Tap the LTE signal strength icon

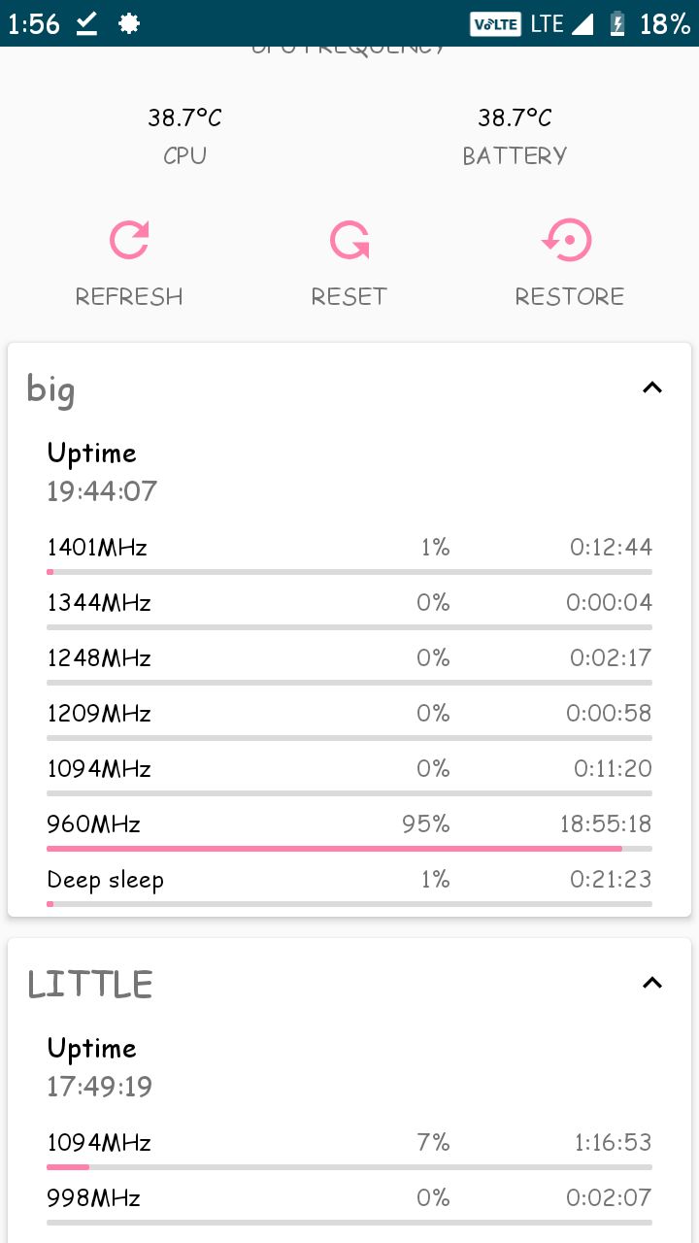tap(582, 23)
